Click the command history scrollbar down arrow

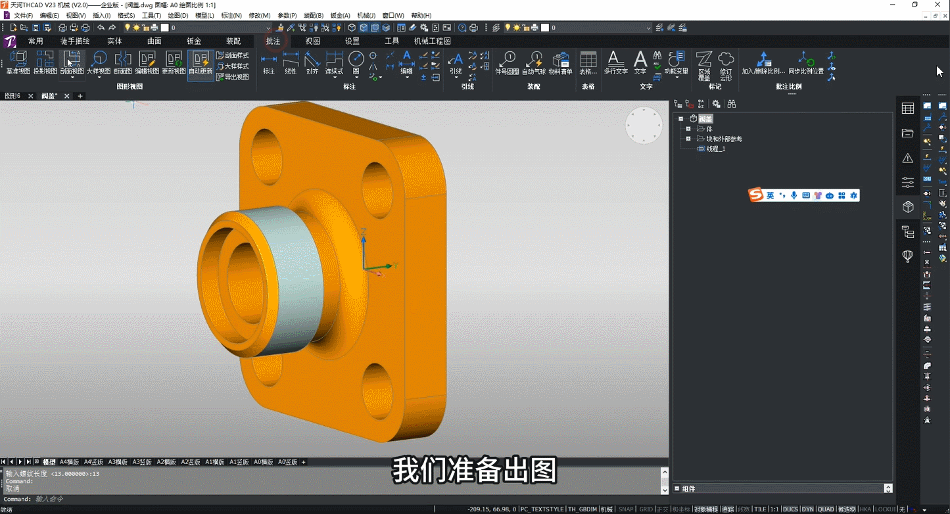point(665,490)
